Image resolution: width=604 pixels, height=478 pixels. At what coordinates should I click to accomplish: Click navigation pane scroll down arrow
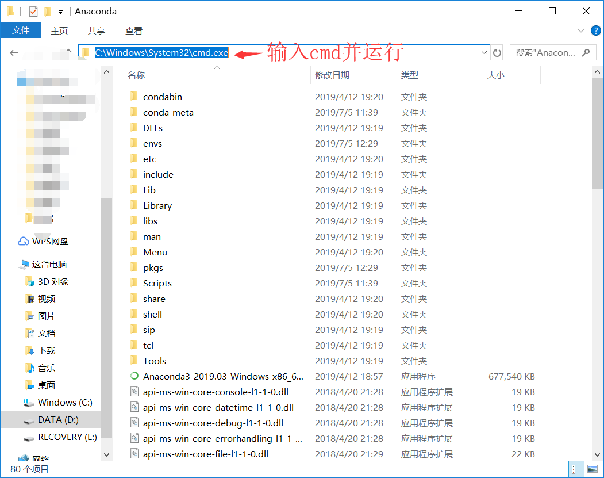click(x=107, y=454)
